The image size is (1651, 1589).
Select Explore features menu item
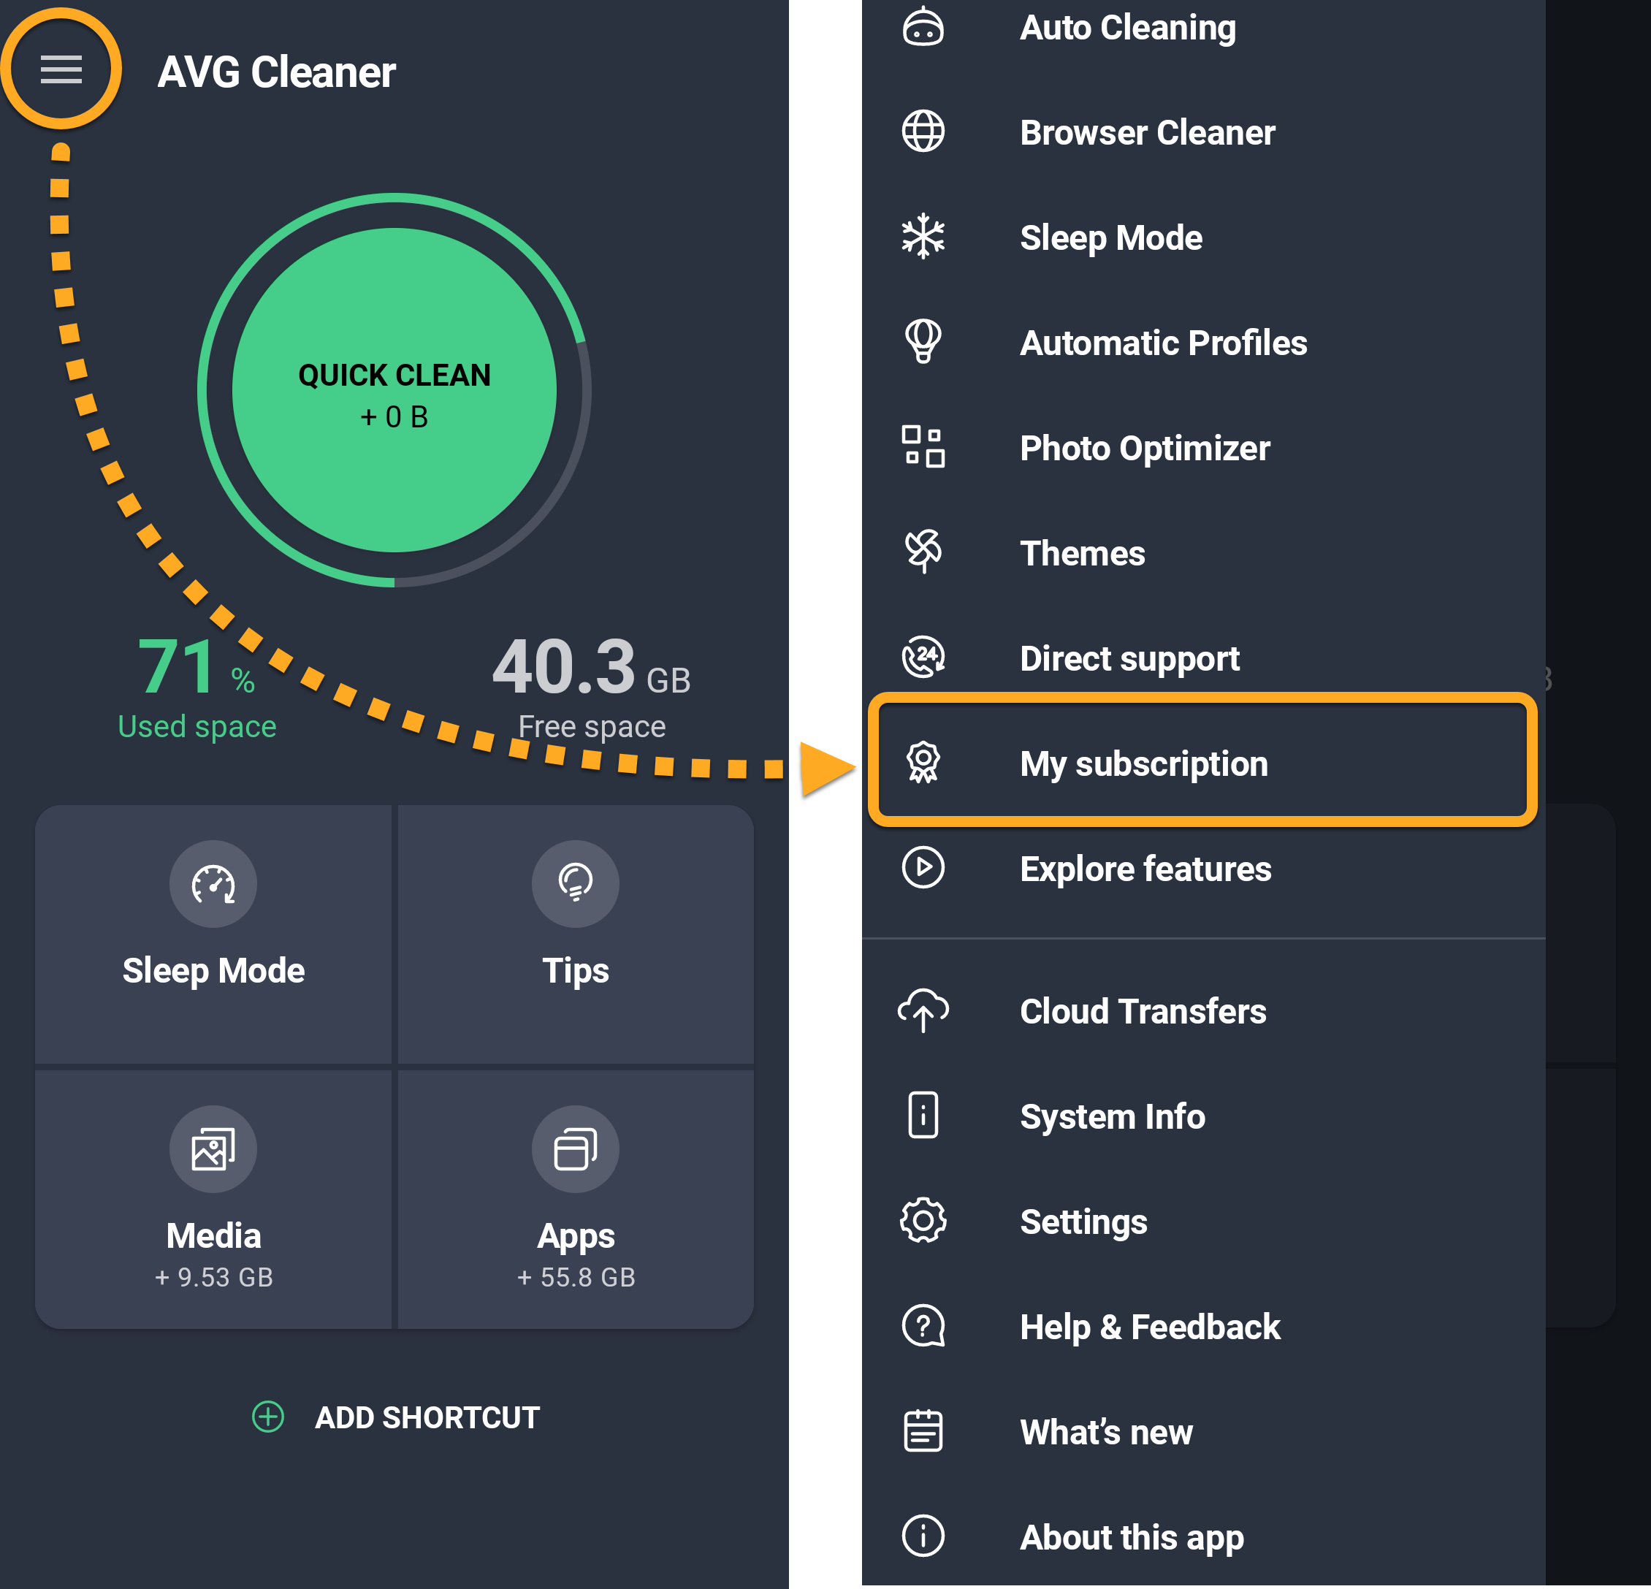[1145, 869]
